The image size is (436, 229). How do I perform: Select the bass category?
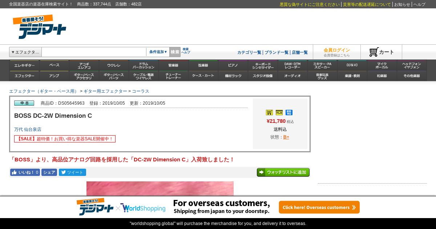[54, 65]
